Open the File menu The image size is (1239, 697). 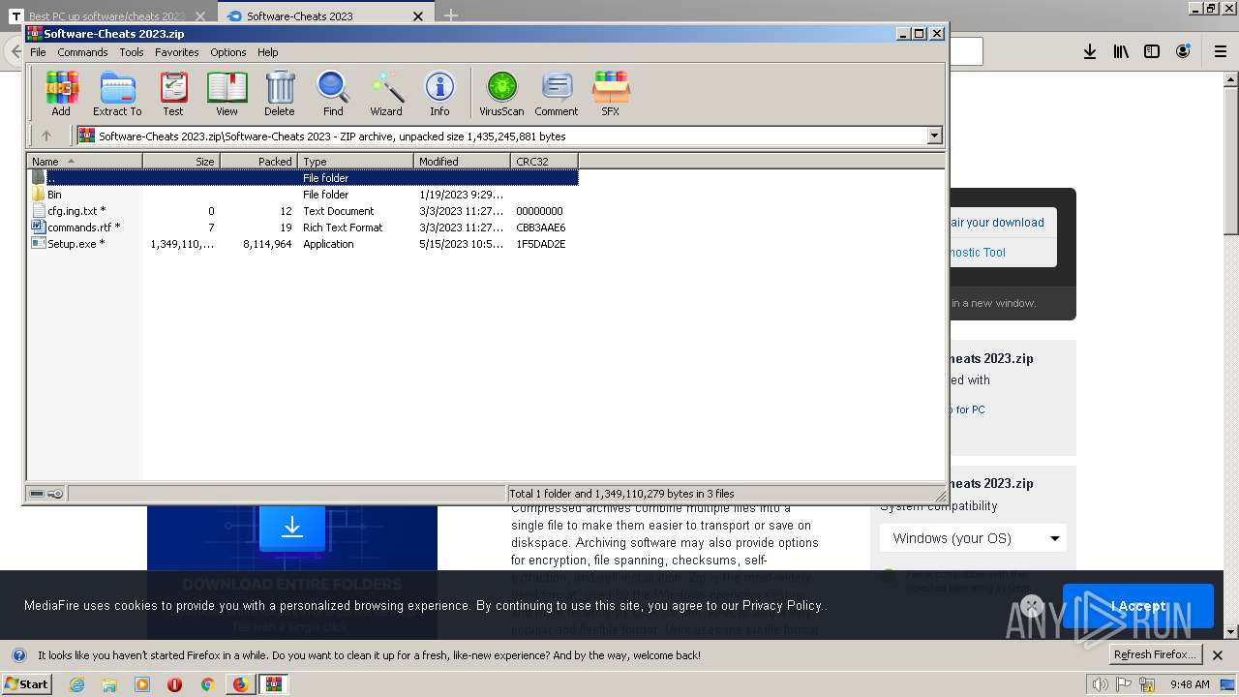coord(38,52)
